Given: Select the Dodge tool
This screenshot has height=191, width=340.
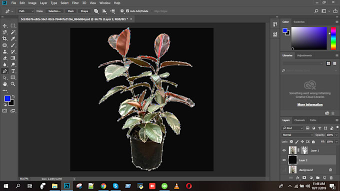Looking at the screenshot, I should click(x=13, y=64).
